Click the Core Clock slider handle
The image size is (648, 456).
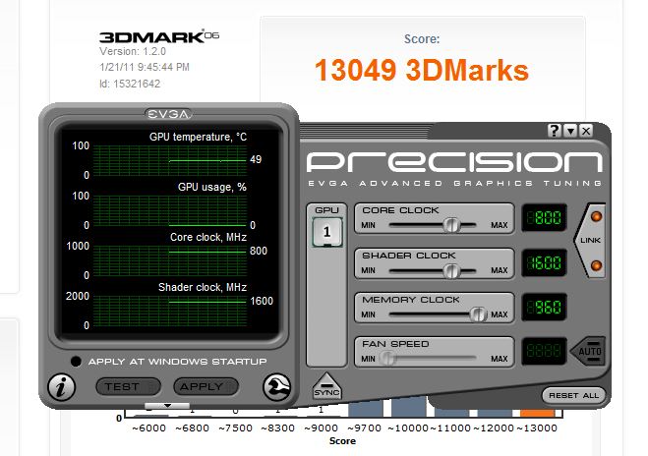point(451,225)
